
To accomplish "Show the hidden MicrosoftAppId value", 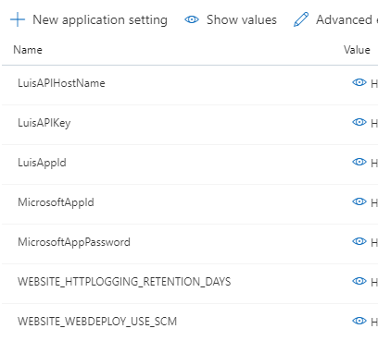I will click(x=359, y=201).
